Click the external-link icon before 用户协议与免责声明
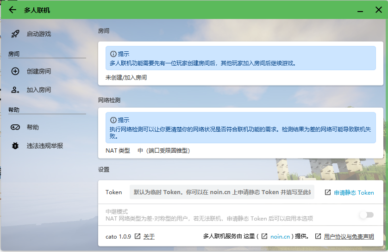 pos(318,236)
